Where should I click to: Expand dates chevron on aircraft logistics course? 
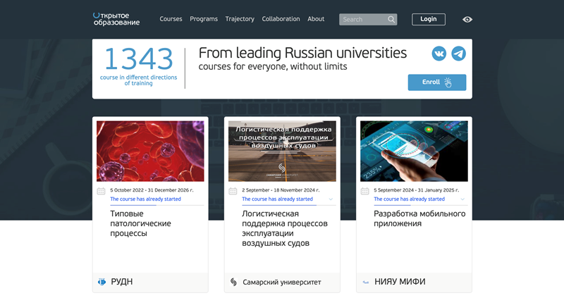(x=331, y=199)
